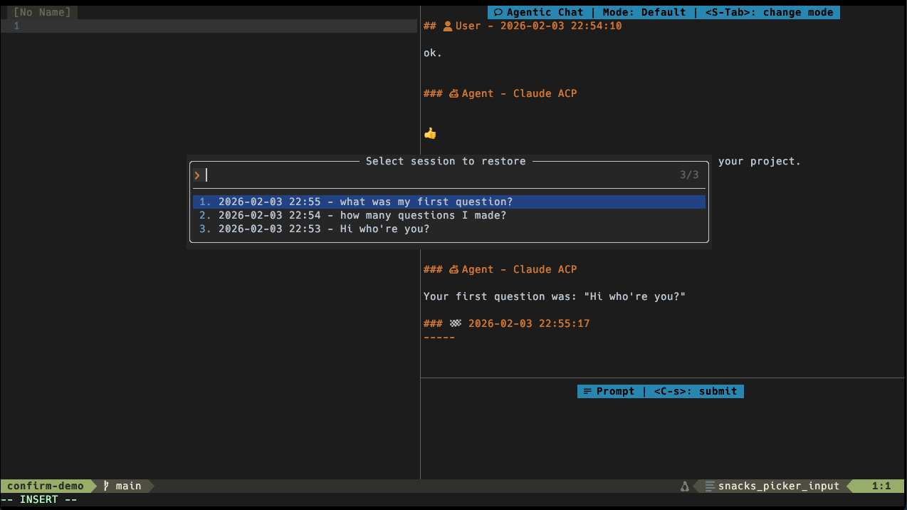Click the <S-Tab>: change mode label
907x510 pixels.
769,12
